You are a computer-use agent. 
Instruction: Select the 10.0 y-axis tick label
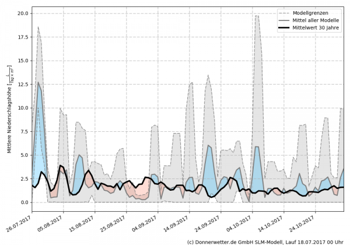pos(23,108)
